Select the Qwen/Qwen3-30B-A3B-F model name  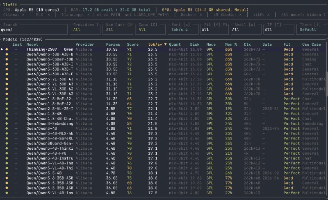50,74
